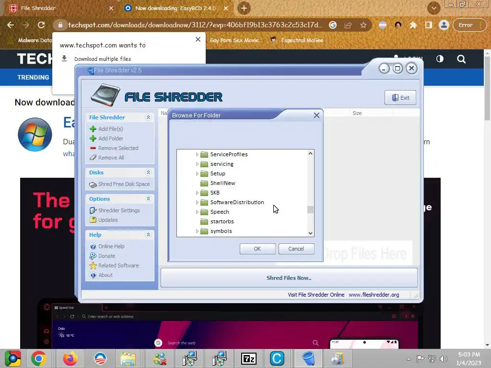This screenshot has width=491, height=368.
Task: Click the folder tree scrollbar thumb
Action: pos(310,209)
